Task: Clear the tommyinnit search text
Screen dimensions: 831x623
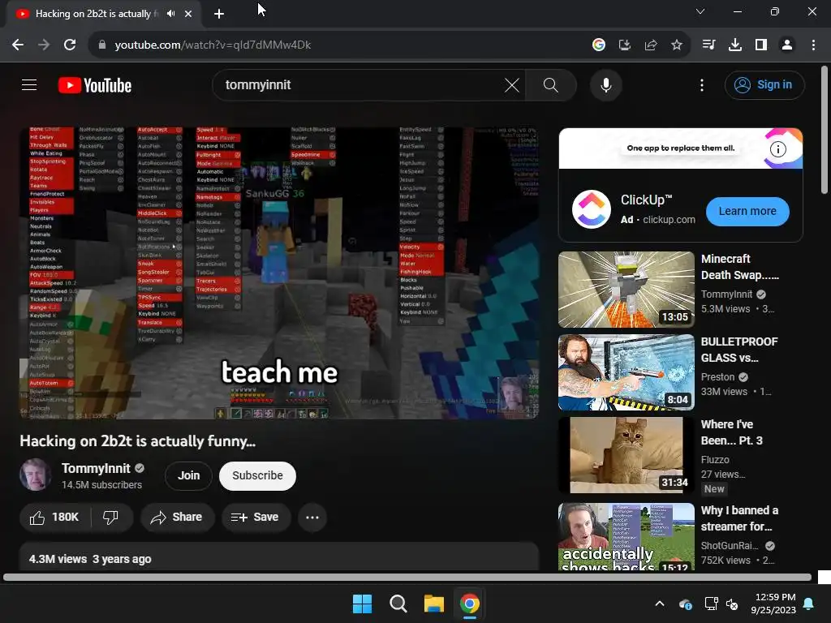Action: (x=512, y=84)
